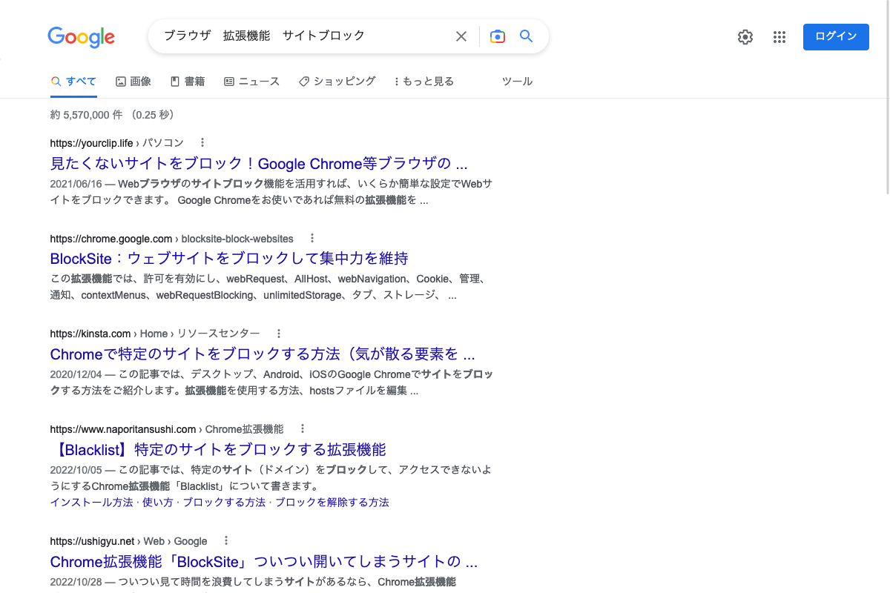Open BlockSite：ウェブサイトをブロック result link

pos(229,259)
